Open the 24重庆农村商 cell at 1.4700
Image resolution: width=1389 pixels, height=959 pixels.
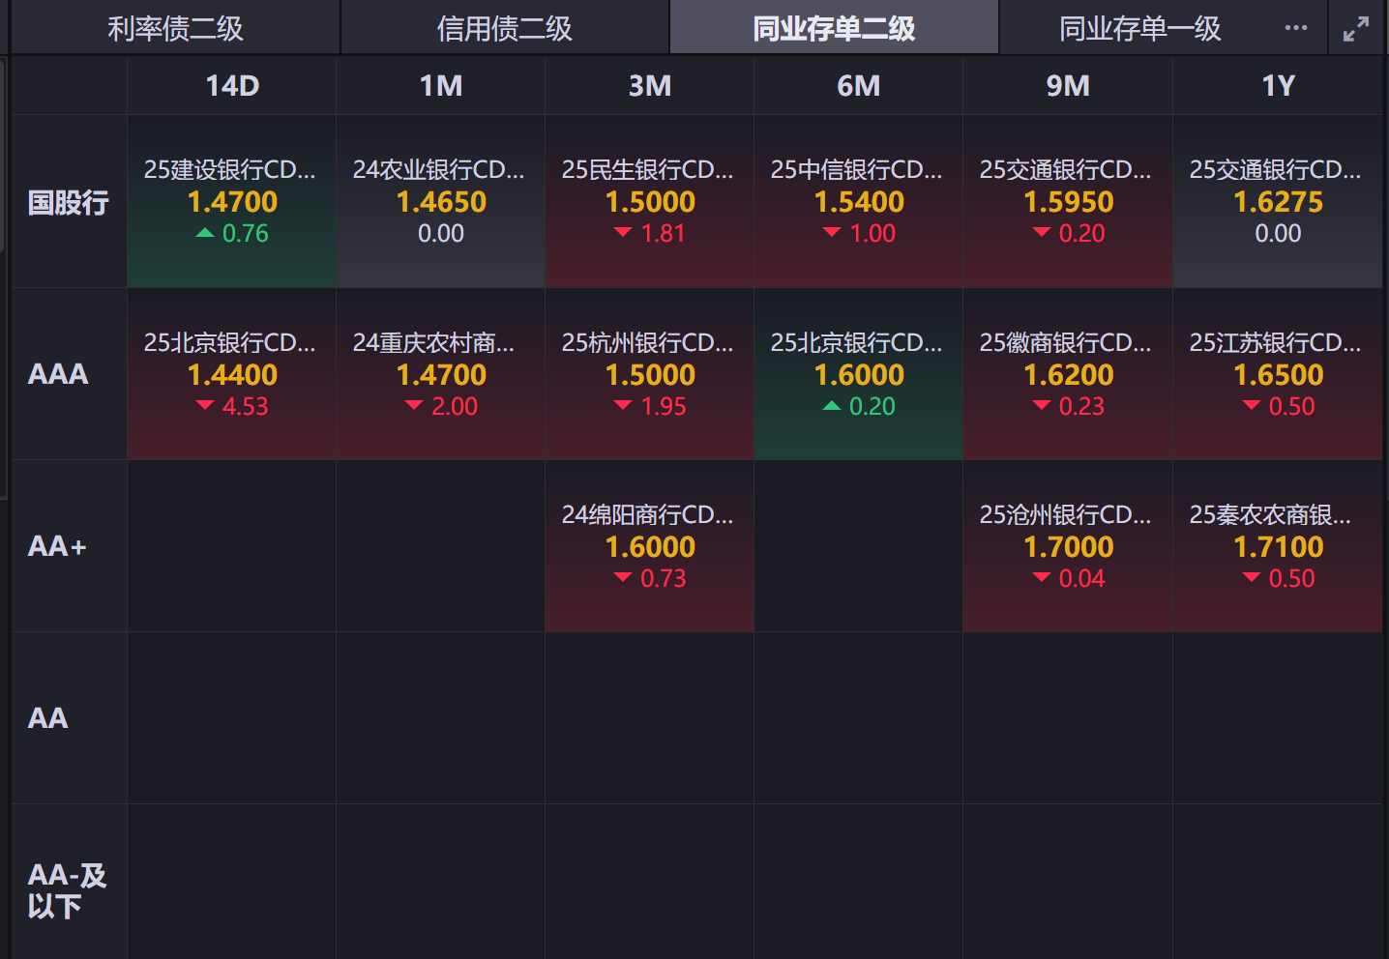(x=441, y=374)
